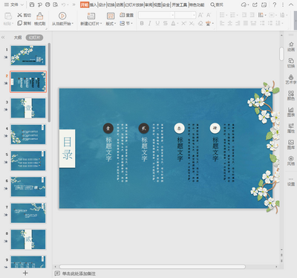Click the decrease font size icon

tap(209, 15)
